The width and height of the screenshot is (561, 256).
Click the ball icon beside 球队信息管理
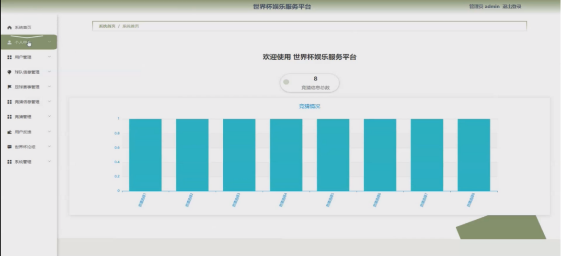10,72
